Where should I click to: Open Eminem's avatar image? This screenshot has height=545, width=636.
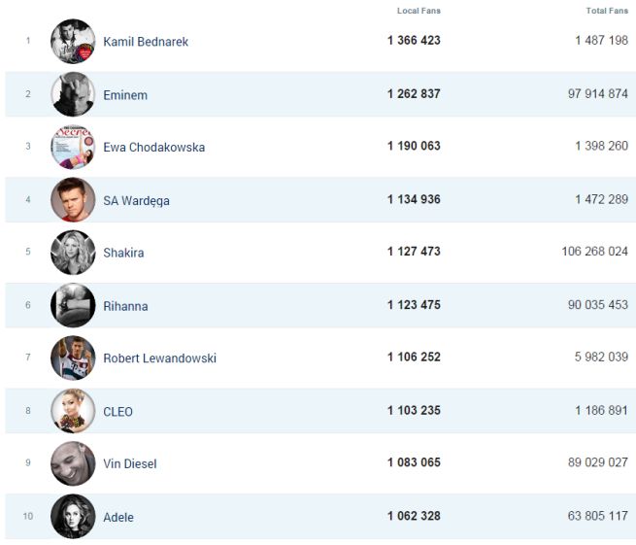click(73, 94)
